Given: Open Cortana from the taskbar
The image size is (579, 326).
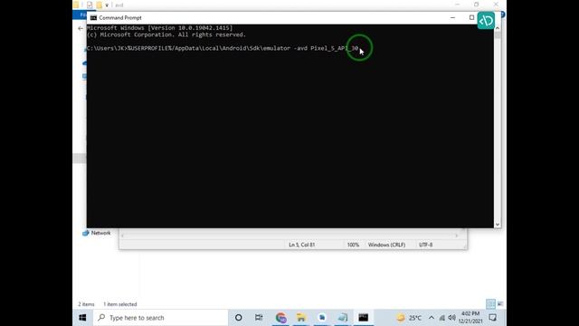Looking at the screenshot, I should 239,318.
